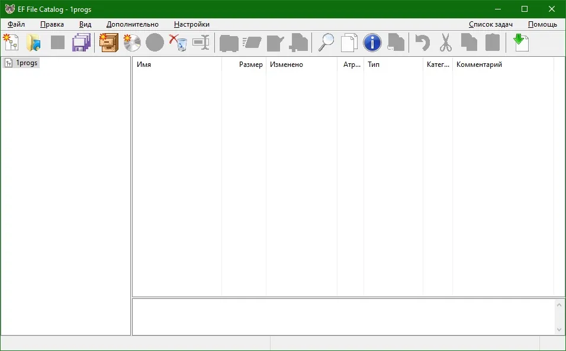Click the grey folder icon after the separator
The height and width of the screenshot is (351, 566).
point(229,43)
